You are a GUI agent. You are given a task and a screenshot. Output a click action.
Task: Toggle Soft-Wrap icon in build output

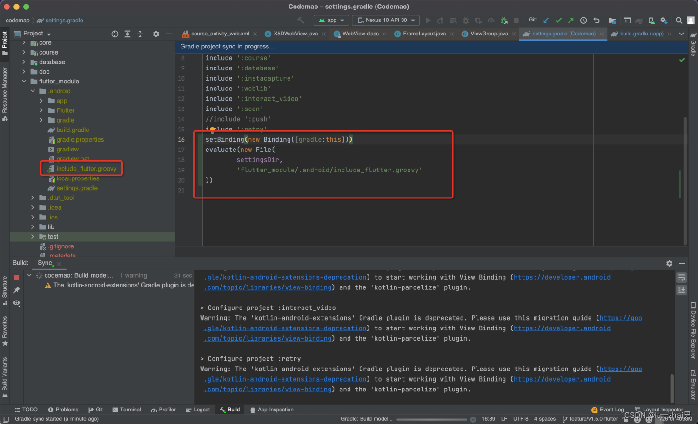pyautogui.click(x=681, y=278)
